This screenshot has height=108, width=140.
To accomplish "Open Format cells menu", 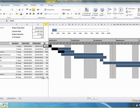I will (121, 11).
